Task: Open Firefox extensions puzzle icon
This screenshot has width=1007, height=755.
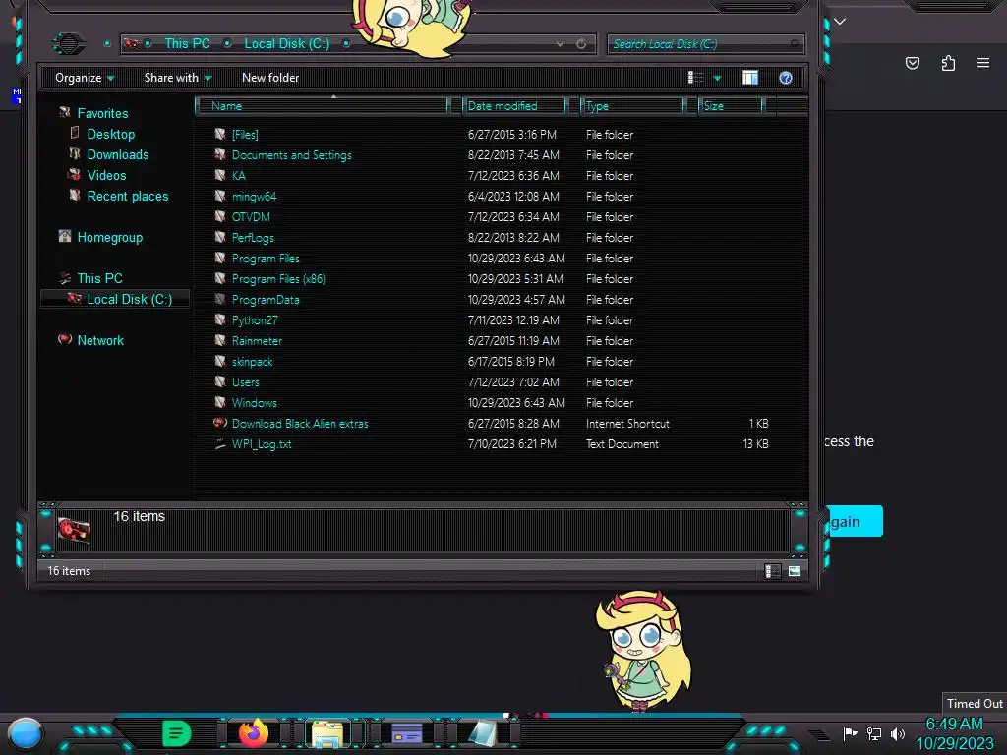Action: [948, 63]
